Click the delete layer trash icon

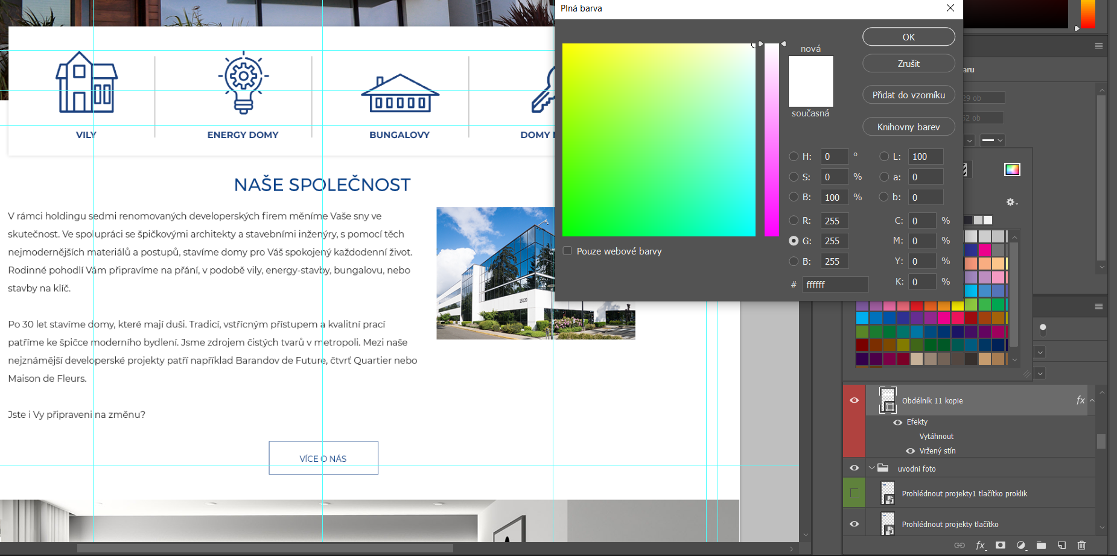pos(1081,545)
